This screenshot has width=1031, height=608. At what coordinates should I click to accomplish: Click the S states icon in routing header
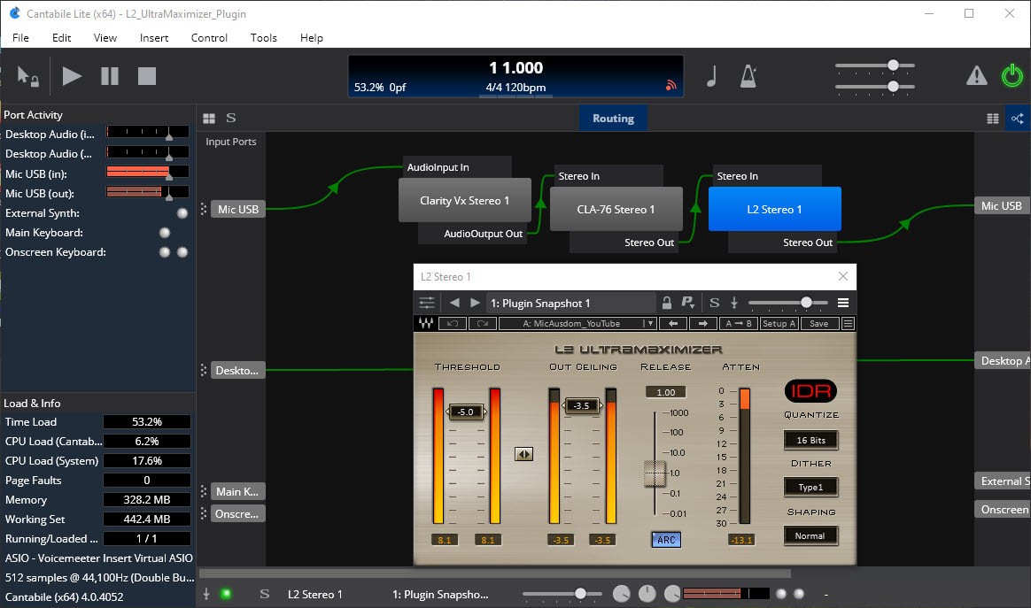[231, 118]
